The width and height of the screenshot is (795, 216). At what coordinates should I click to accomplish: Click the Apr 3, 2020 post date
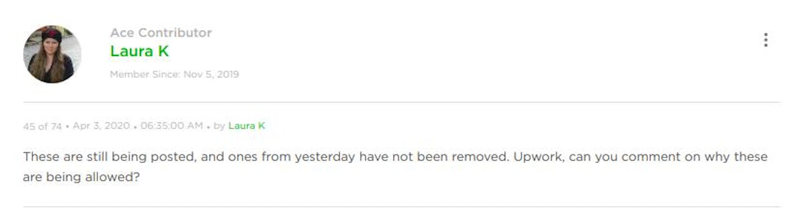tap(101, 126)
